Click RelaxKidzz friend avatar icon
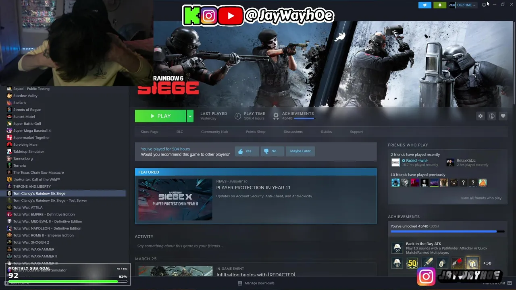The width and height of the screenshot is (516, 290). [450, 163]
